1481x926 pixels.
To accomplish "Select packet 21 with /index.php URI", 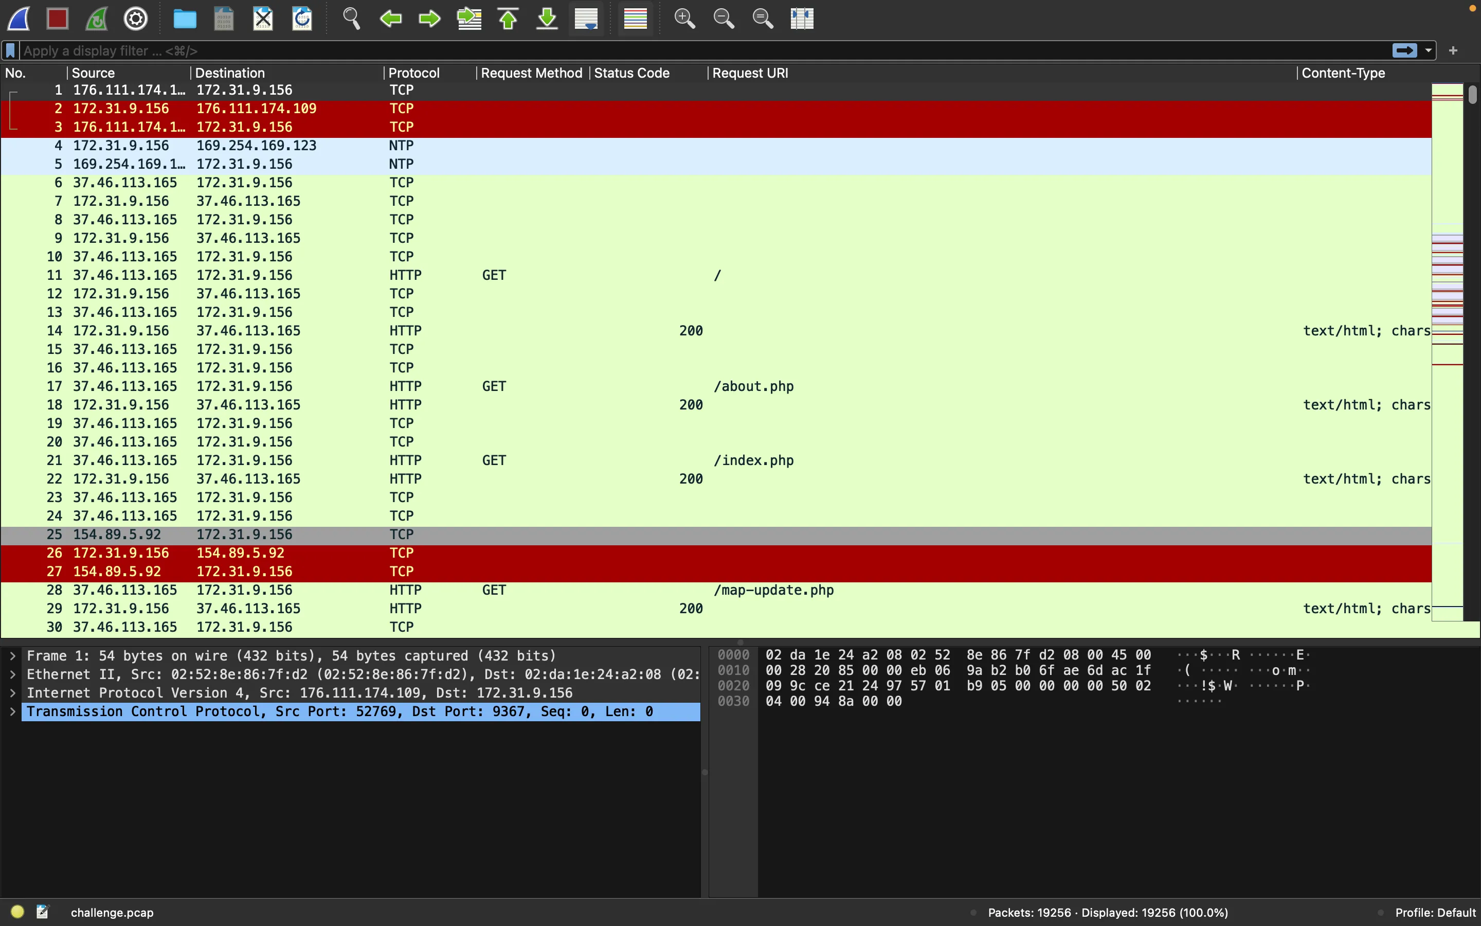I will point(716,460).
